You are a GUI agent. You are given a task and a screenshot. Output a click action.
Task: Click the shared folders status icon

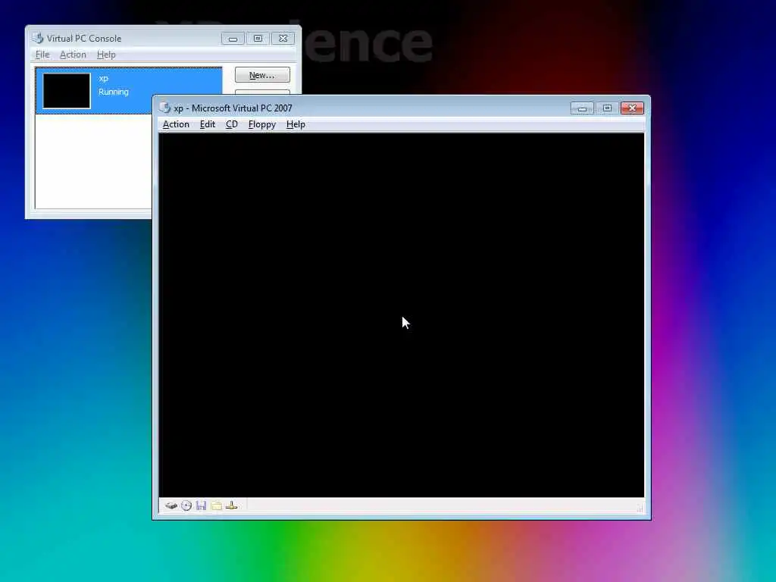(x=216, y=505)
